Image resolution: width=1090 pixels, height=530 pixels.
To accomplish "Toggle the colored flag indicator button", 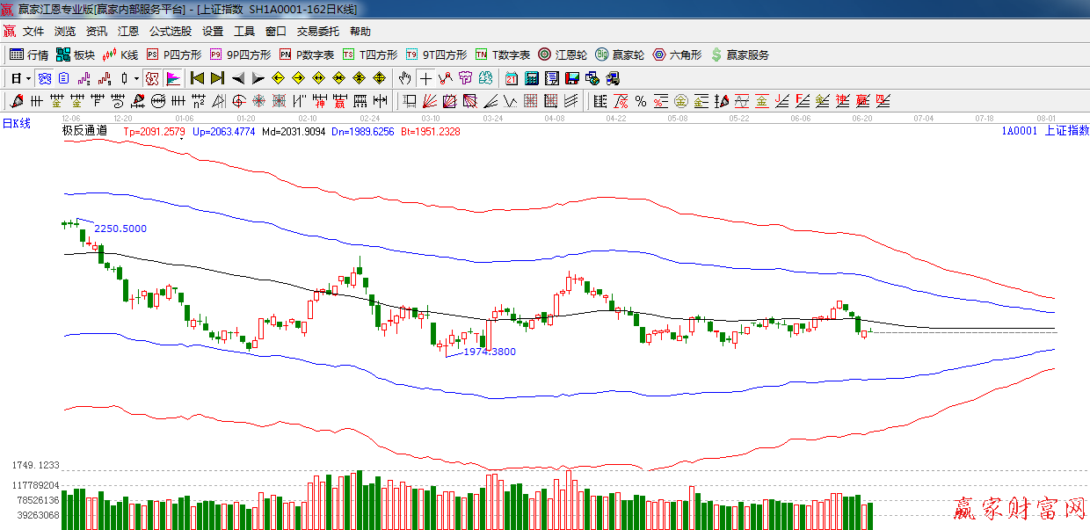I will (x=172, y=78).
